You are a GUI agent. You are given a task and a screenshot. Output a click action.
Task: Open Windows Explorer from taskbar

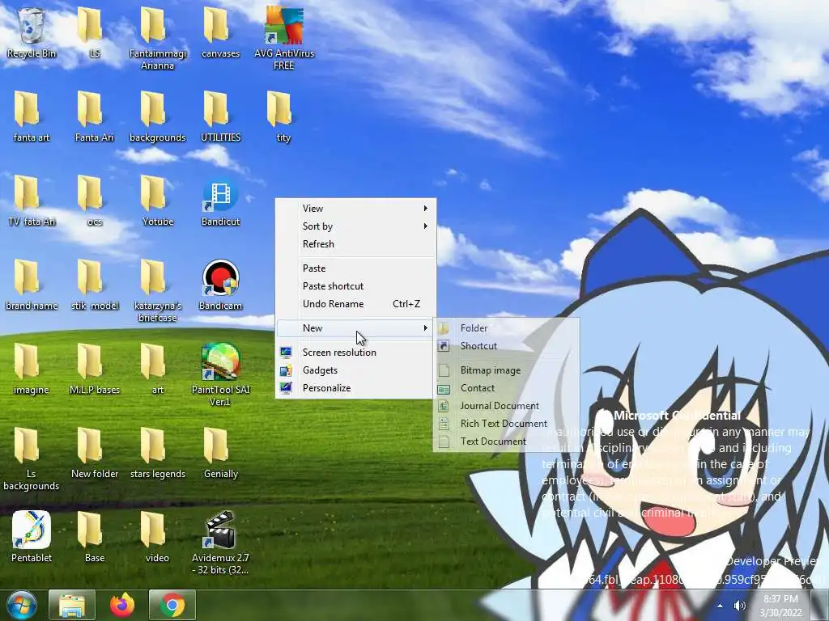[x=72, y=605]
